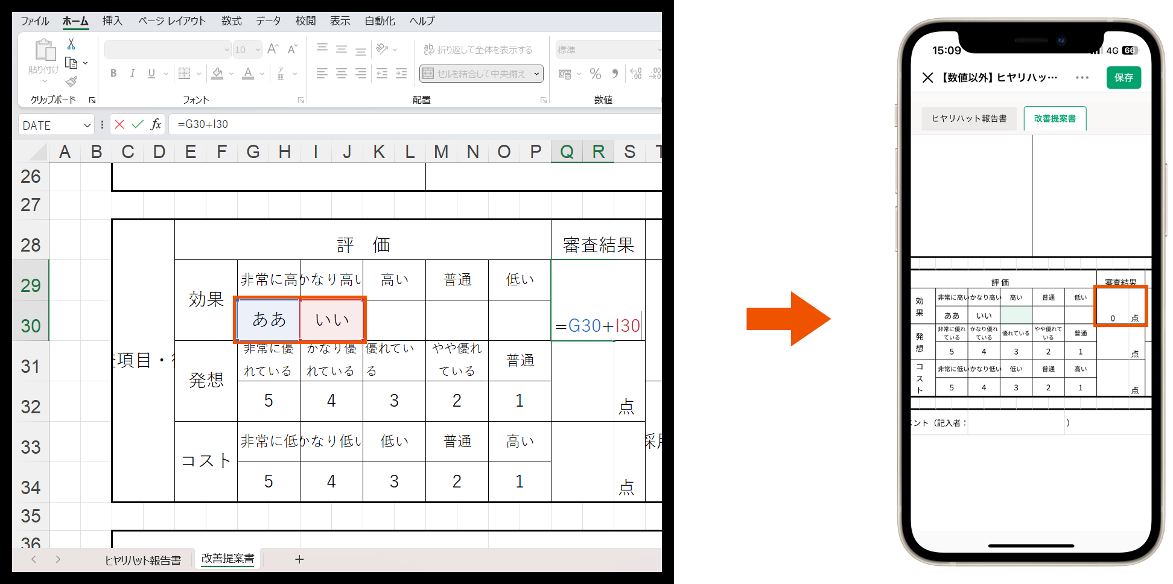Expand the border style dropdown arrow
1173x584 pixels.
click(x=199, y=74)
